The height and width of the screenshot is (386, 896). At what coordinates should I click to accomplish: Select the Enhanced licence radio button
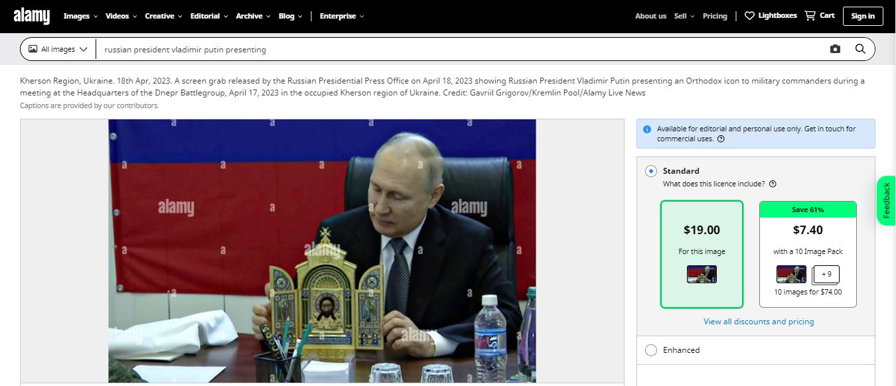pyautogui.click(x=651, y=350)
